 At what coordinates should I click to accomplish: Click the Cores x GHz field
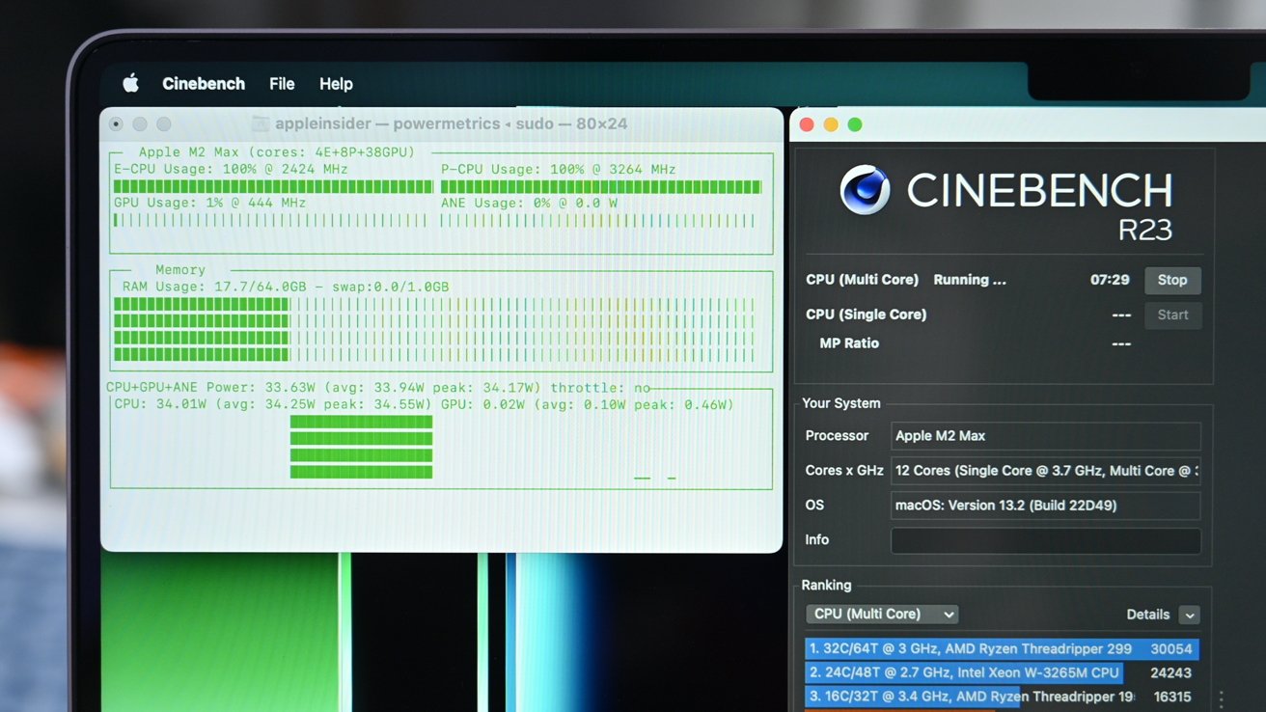[x=1046, y=471]
